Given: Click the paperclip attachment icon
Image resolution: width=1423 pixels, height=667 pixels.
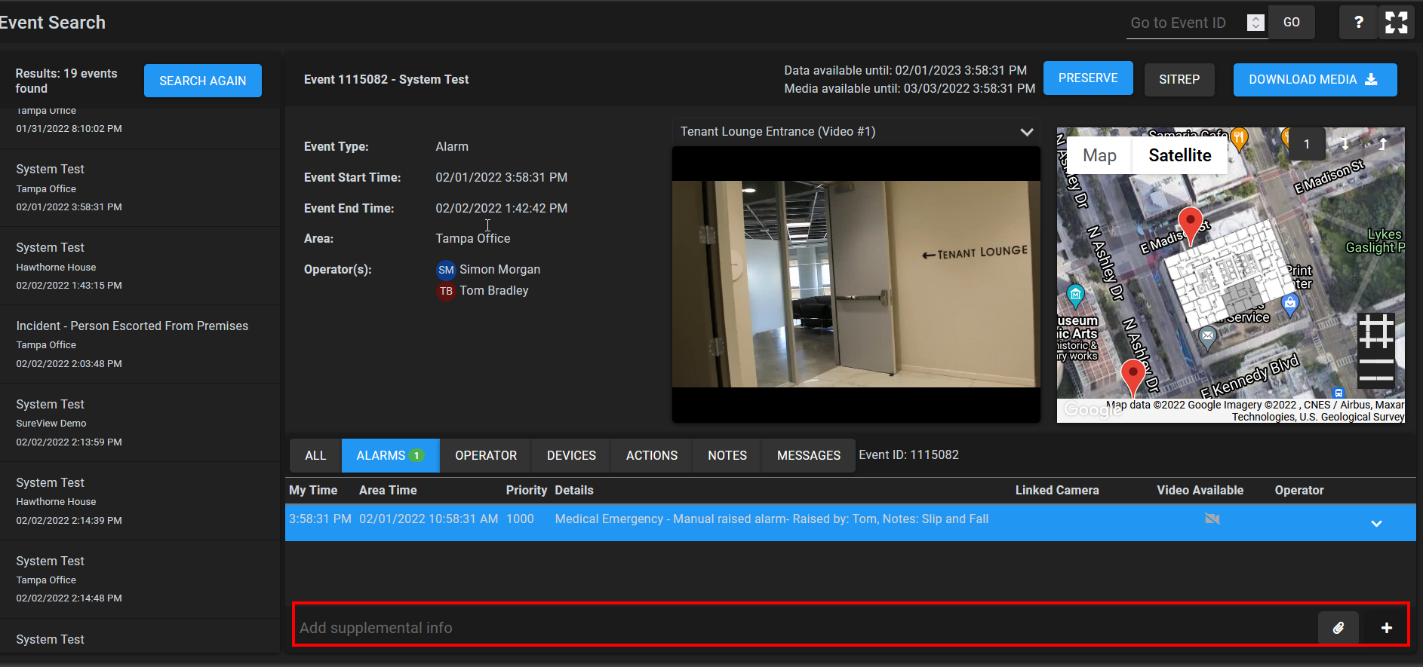Looking at the screenshot, I should (x=1338, y=628).
